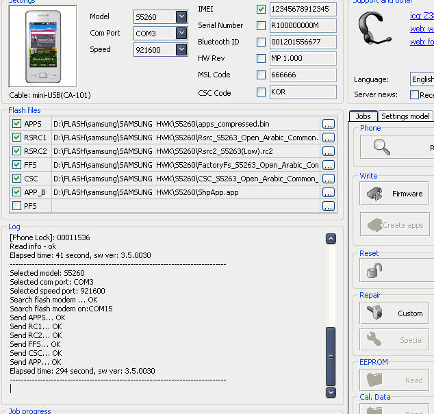The width and height of the screenshot is (434, 414).
Task: Click the Serial Number input field
Action: point(303,25)
